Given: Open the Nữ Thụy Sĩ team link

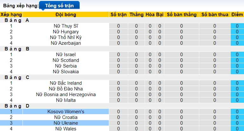Looking at the screenshot, I should point(66,26).
